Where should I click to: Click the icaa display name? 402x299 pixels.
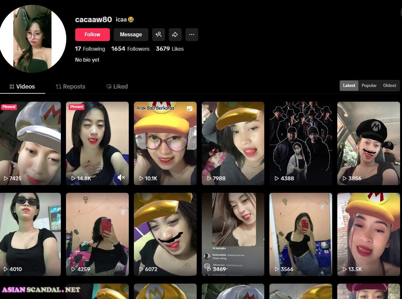click(x=125, y=20)
